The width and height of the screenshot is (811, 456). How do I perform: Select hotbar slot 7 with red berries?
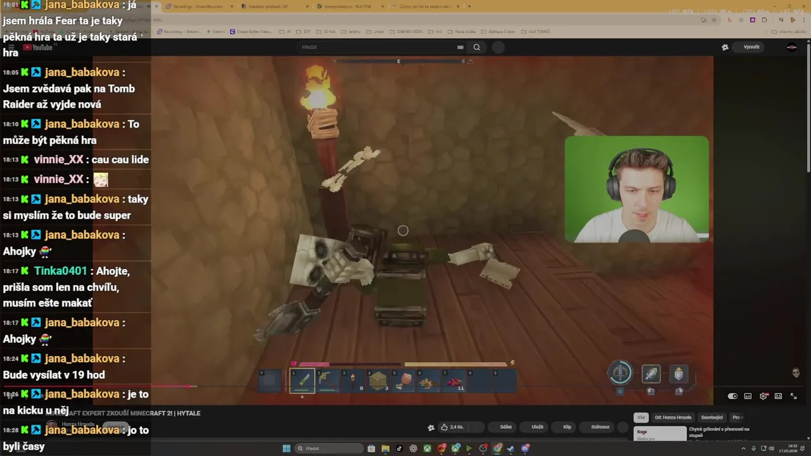[454, 381]
